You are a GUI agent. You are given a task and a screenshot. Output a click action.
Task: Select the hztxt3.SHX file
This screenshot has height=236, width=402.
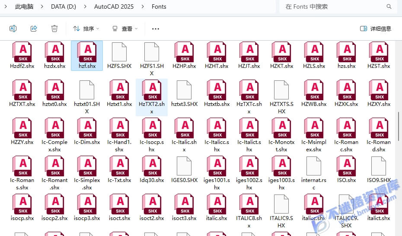coord(184,93)
